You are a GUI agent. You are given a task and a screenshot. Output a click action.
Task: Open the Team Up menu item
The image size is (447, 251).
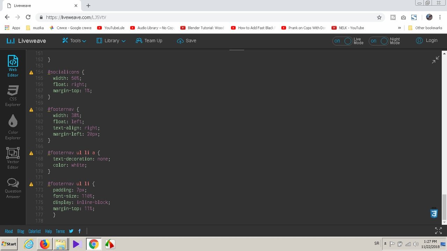(x=149, y=41)
